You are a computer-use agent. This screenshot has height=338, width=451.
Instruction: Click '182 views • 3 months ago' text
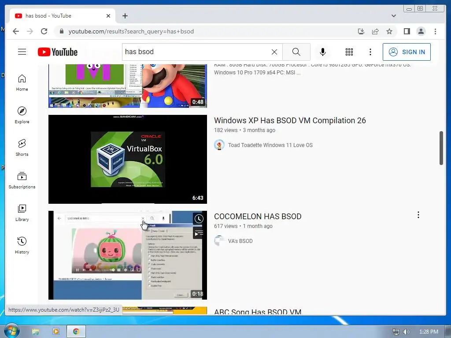tap(244, 130)
